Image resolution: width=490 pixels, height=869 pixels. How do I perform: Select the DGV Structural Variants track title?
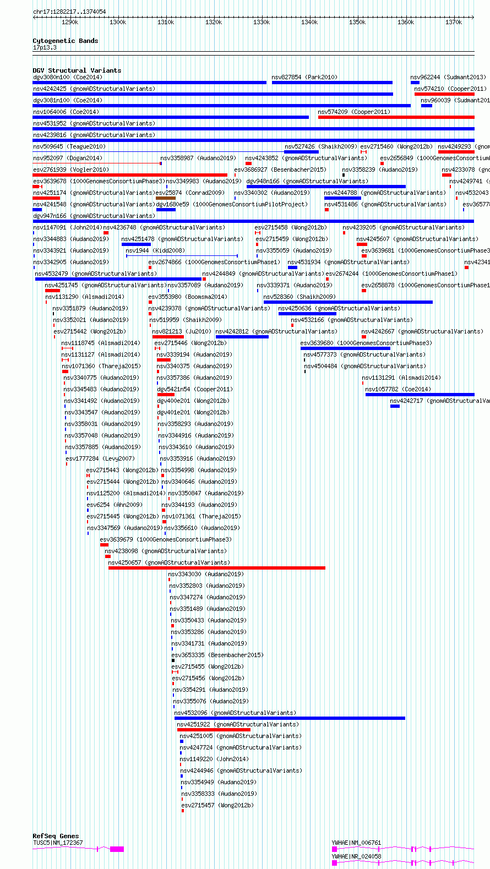[x=77, y=70]
